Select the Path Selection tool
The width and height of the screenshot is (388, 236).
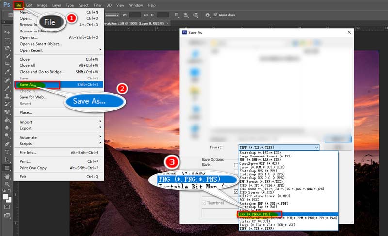(7, 160)
